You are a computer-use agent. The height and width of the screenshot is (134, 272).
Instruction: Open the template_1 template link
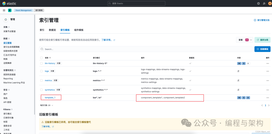click(x=50, y=98)
